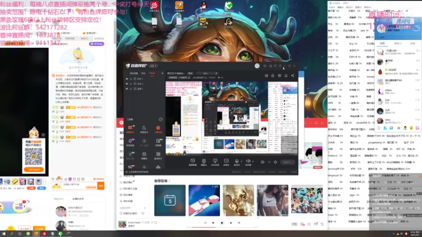This screenshot has height=237, width=422.
Task: Add a screen capture source
Action: point(193,162)
